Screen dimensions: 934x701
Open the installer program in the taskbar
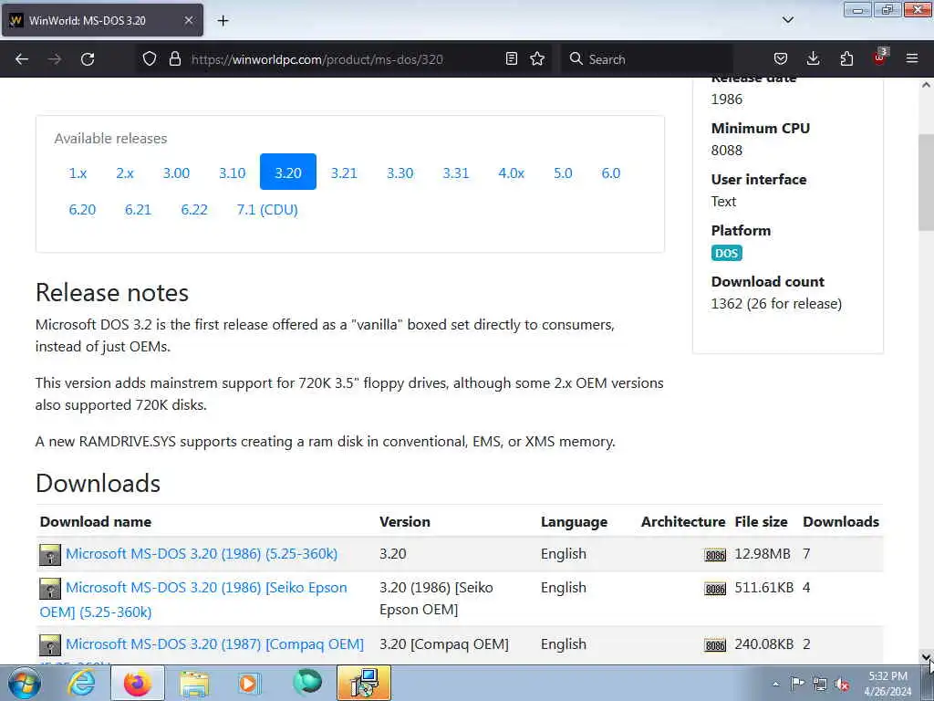(x=363, y=683)
